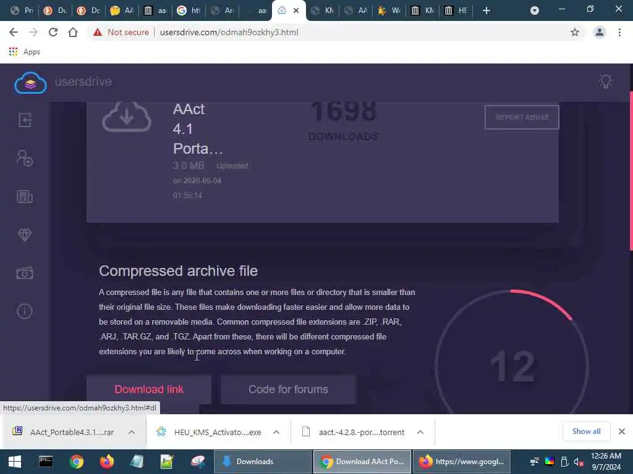Image resolution: width=633 pixels, height=474 pixels.
Task: Click the browser back arrow
Action: [x=14, y=32]
